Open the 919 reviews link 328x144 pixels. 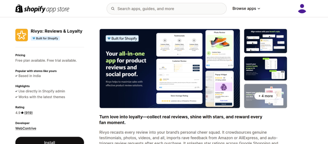tap(29, 113)
